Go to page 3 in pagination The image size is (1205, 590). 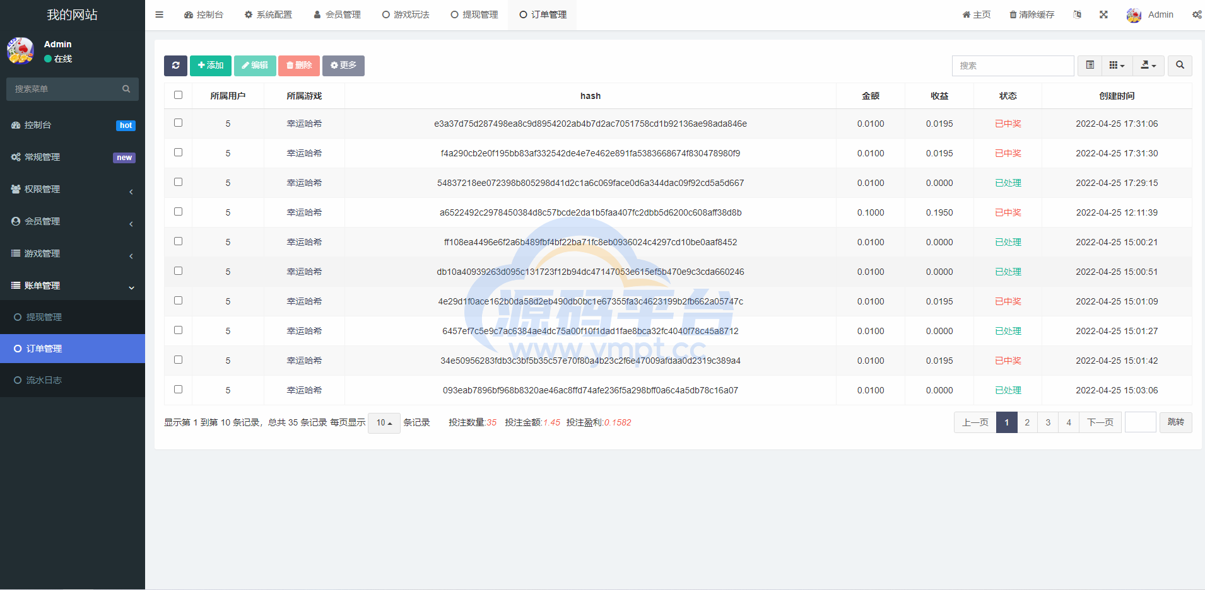click(x=1048, y=422)
